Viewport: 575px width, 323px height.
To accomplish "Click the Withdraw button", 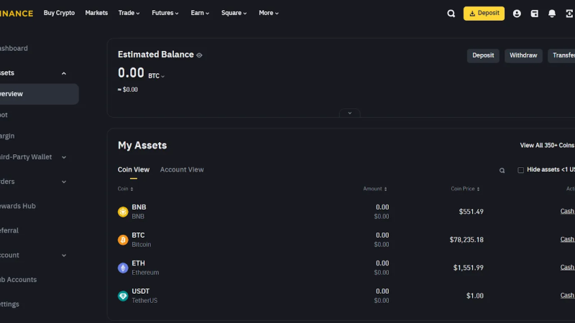I will 523,56.
